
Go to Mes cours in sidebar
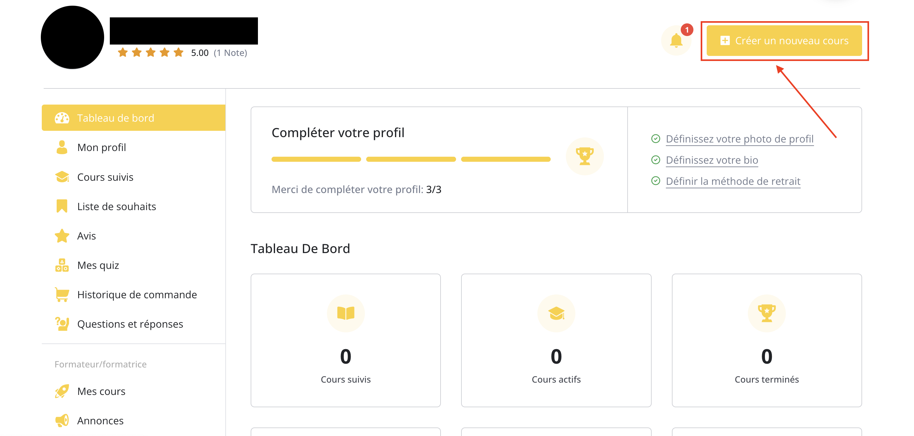click(x=101, y=391)
